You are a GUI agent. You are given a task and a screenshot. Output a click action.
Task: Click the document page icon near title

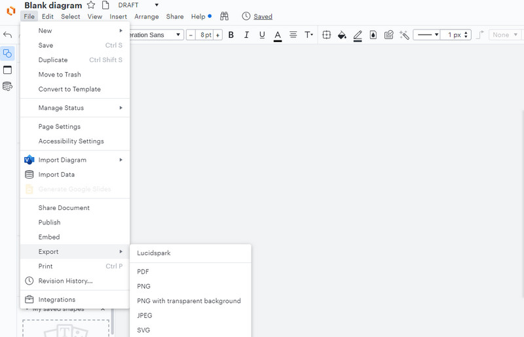pos(105,5)
